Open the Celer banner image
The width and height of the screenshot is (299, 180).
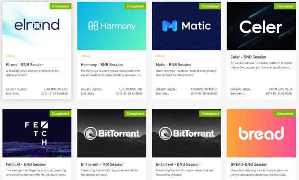coord(261,26)
